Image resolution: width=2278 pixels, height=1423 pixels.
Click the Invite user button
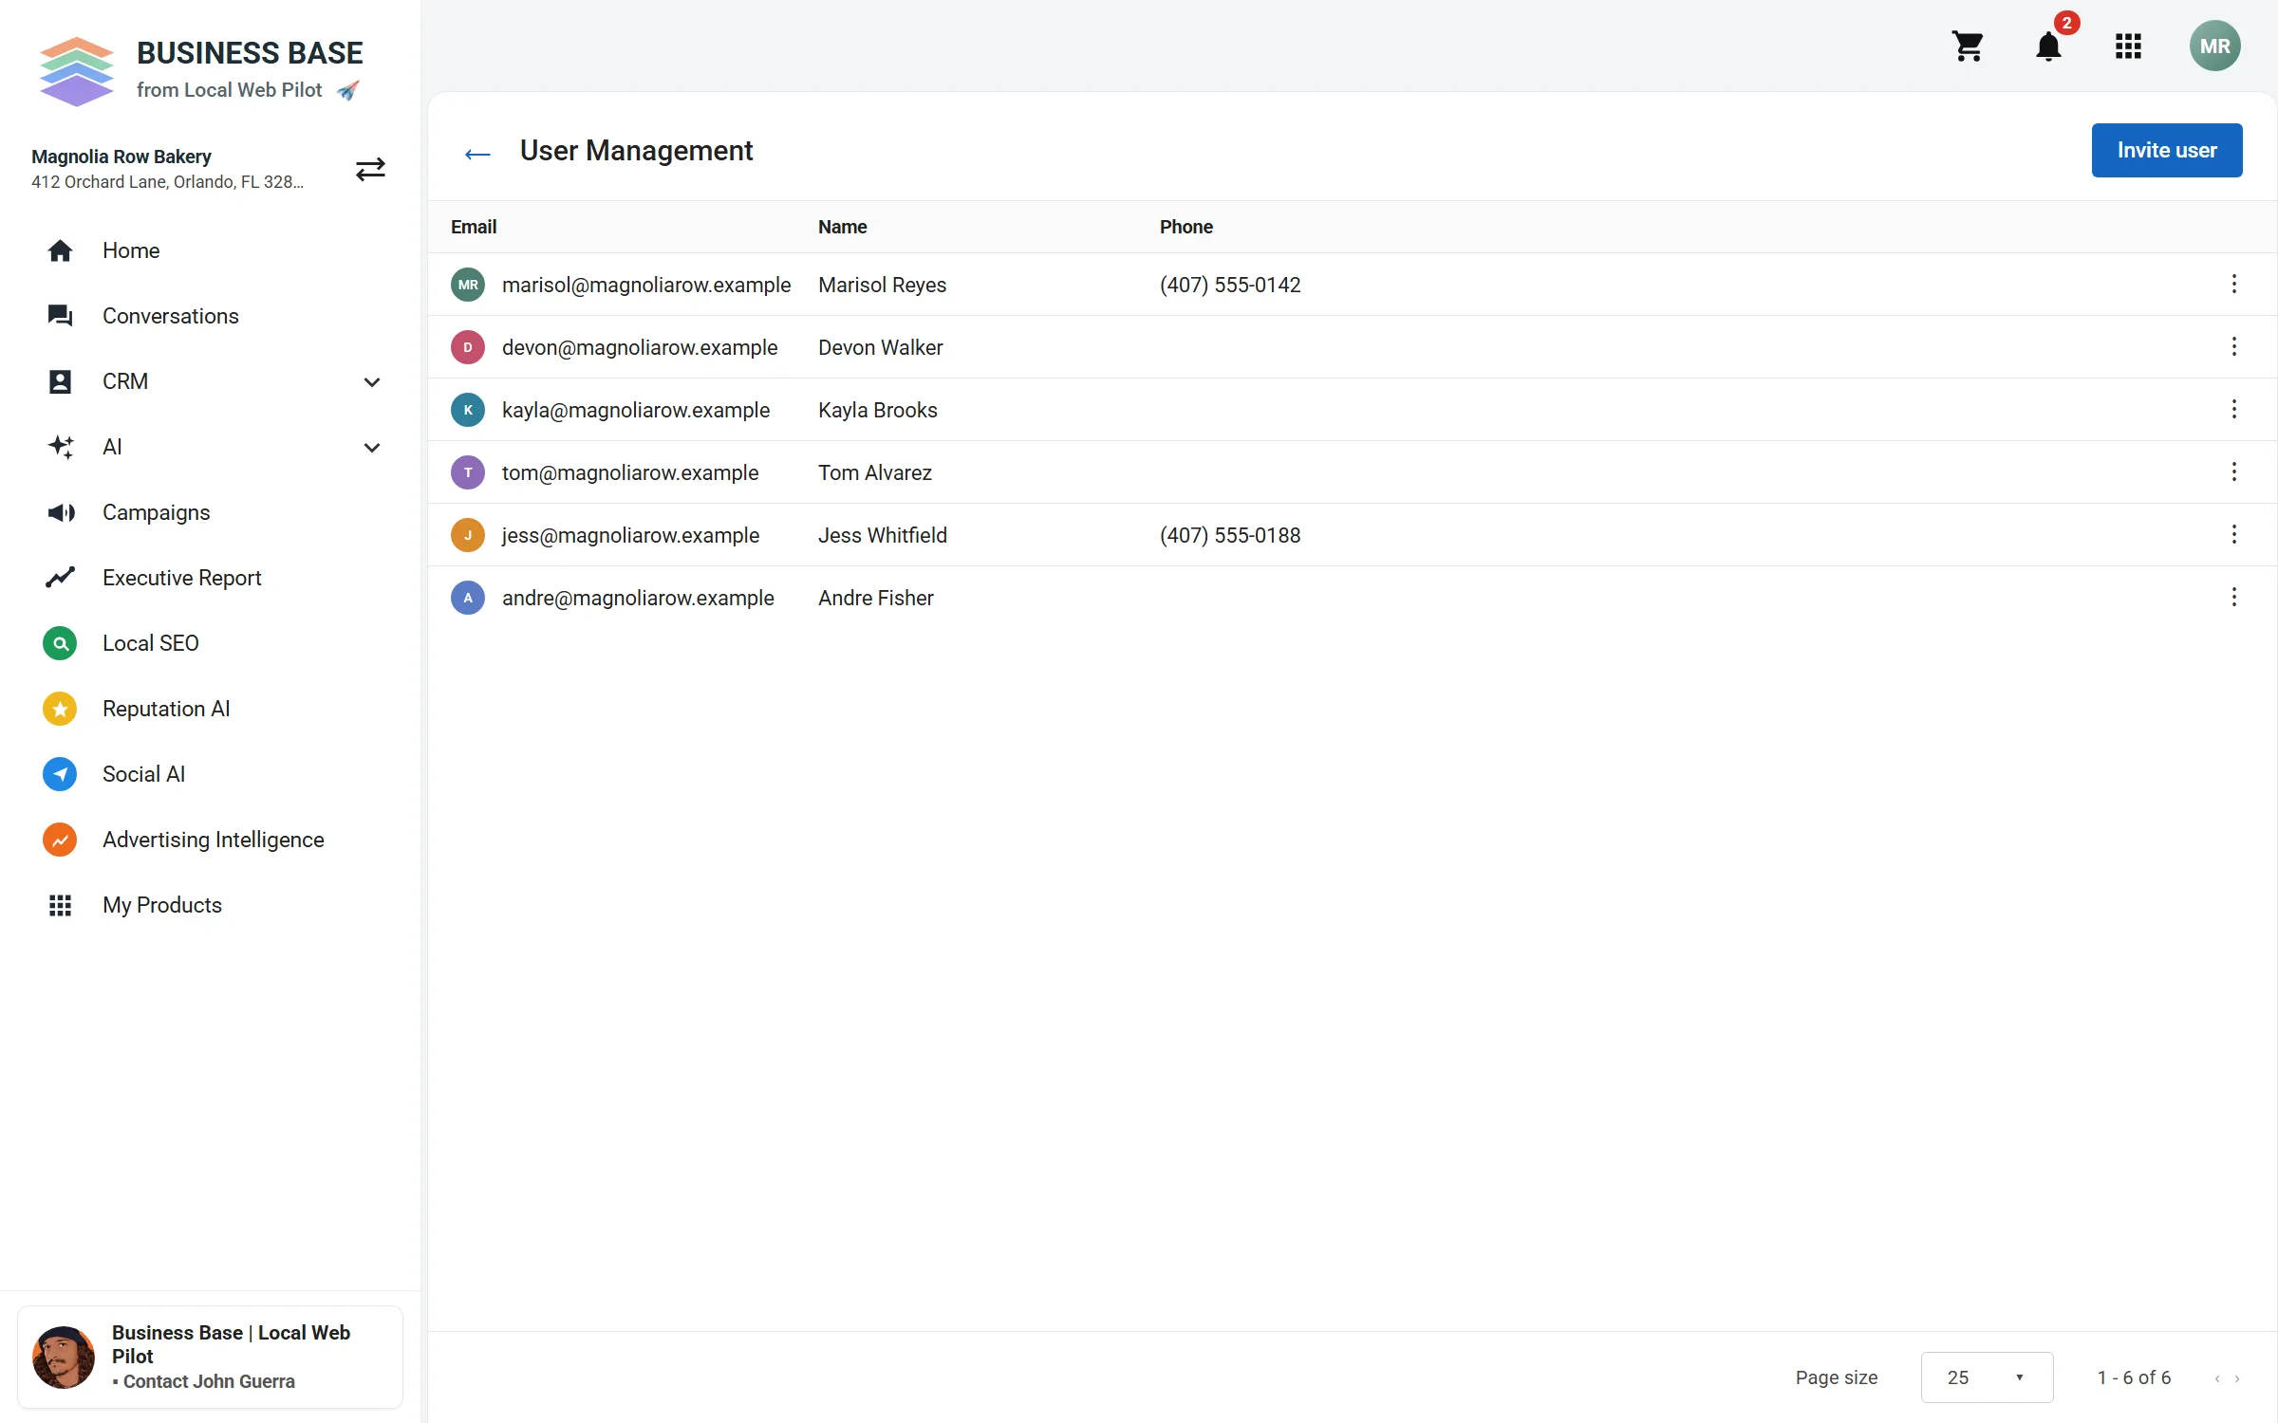click(2167, 150)
